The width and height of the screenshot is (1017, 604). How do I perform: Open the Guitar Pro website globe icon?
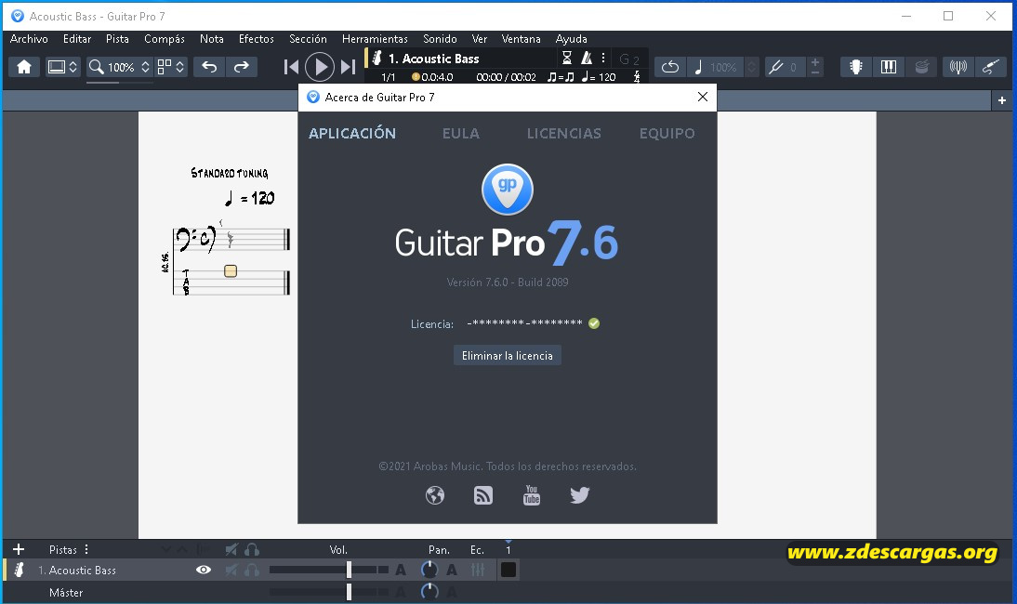[434, 496]
